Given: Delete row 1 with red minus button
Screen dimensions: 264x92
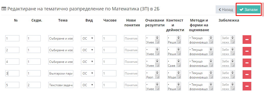Looking at the screenshot, I should click(x=247, y=40).
